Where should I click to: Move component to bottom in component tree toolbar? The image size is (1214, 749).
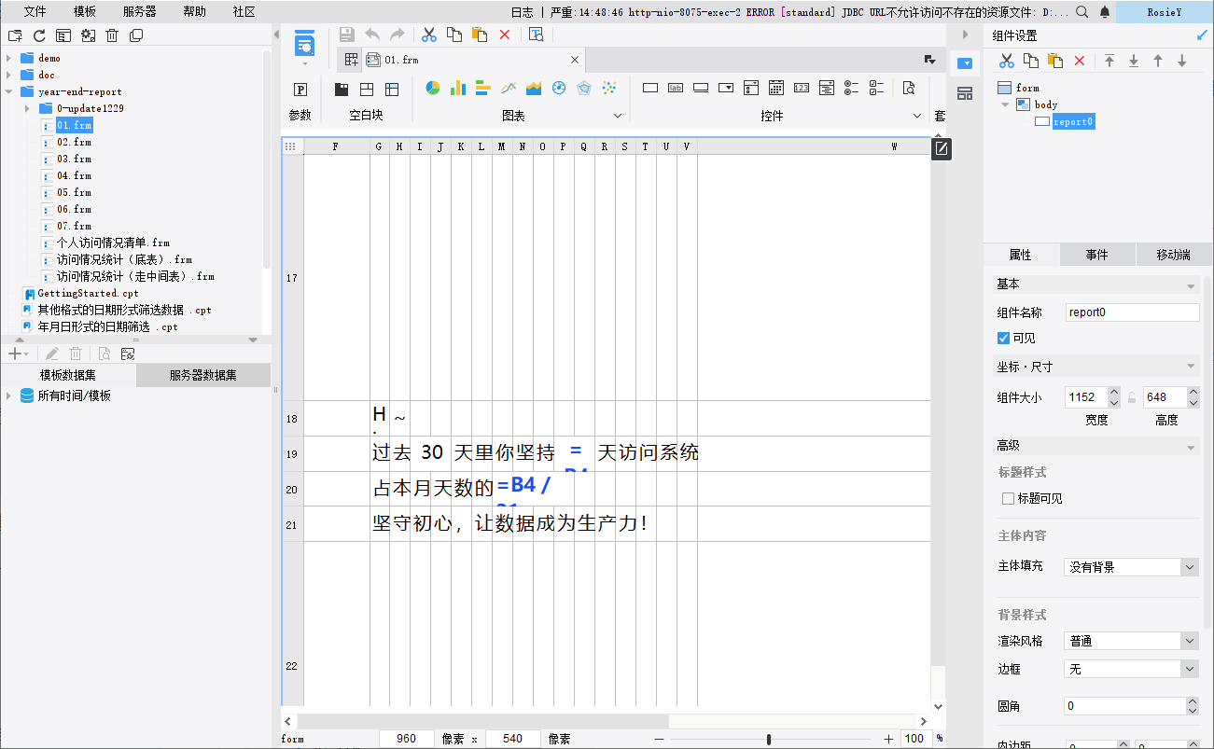1134,61
